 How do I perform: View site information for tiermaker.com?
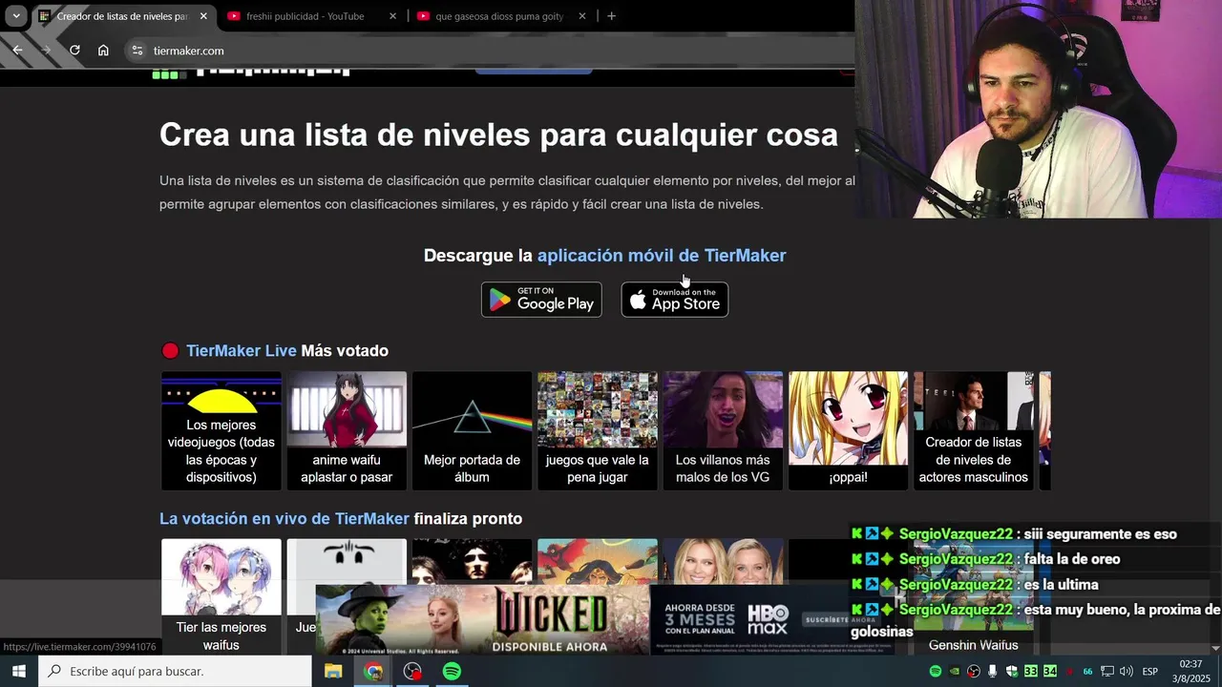tap(137, 51)
